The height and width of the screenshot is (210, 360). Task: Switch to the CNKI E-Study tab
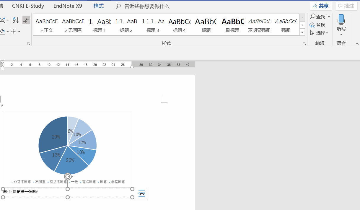click(28, 6)
